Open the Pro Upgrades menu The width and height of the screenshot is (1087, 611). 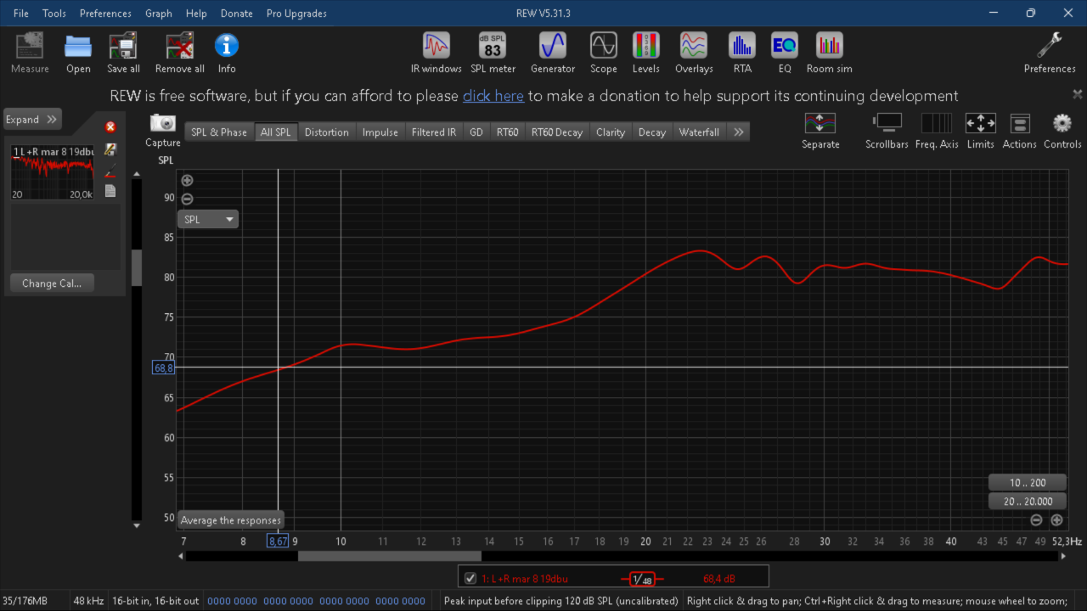[296, 13]
